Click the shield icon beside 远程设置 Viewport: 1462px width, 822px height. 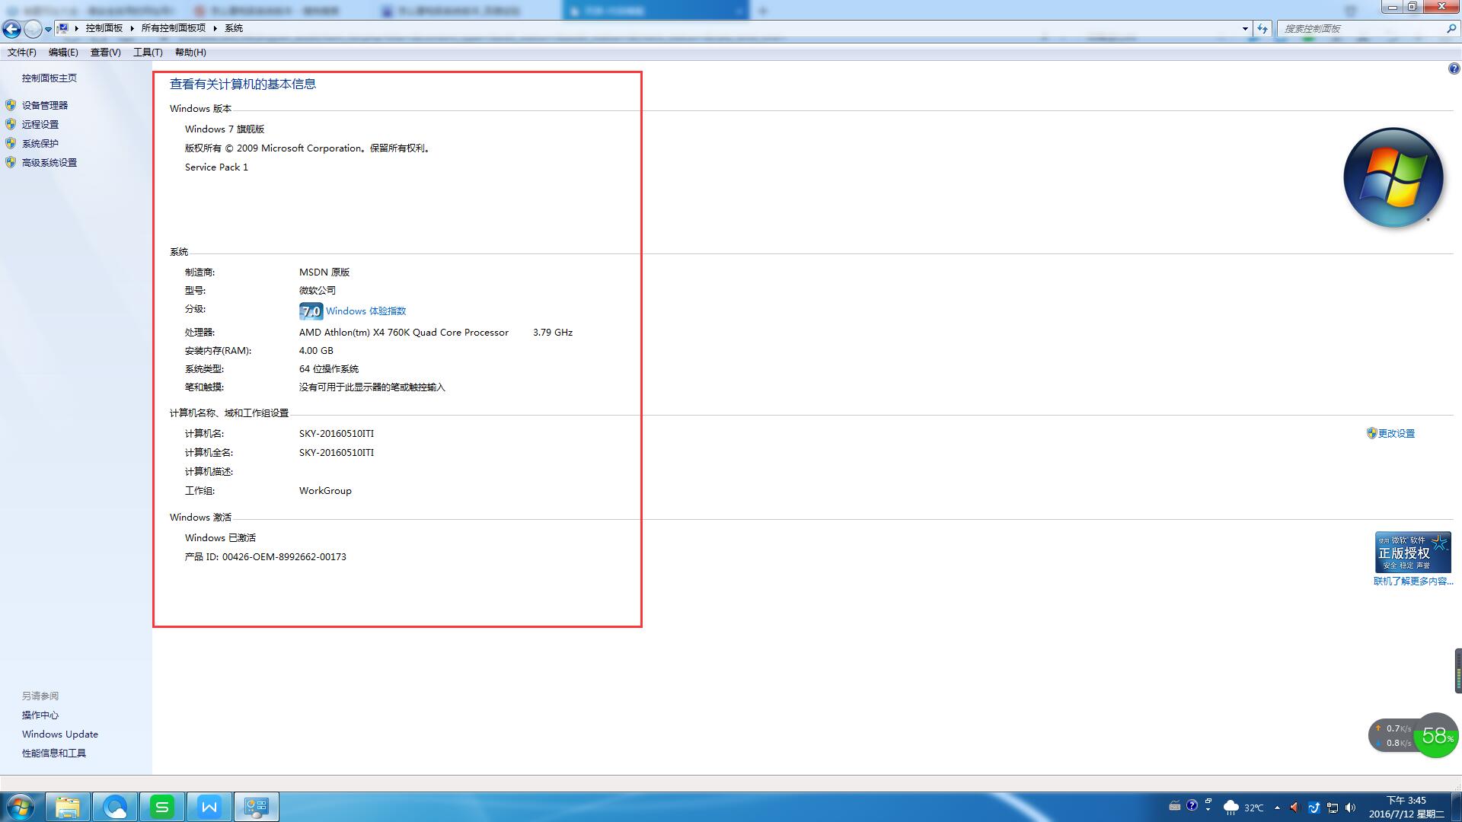coord(11,124)
